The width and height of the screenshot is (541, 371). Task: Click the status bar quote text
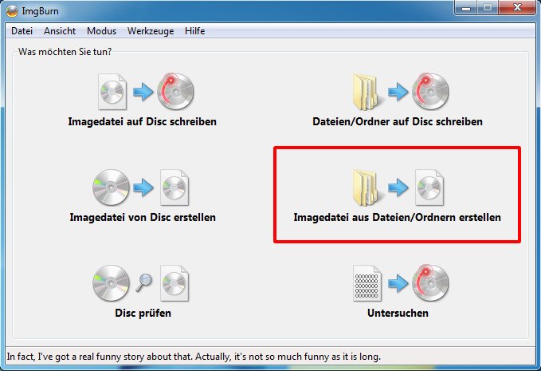pos(194,357)
